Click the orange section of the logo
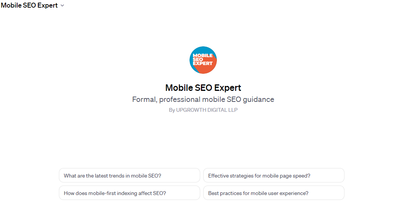The width and height of the screenshot is (395, 203). click(209, 68)
